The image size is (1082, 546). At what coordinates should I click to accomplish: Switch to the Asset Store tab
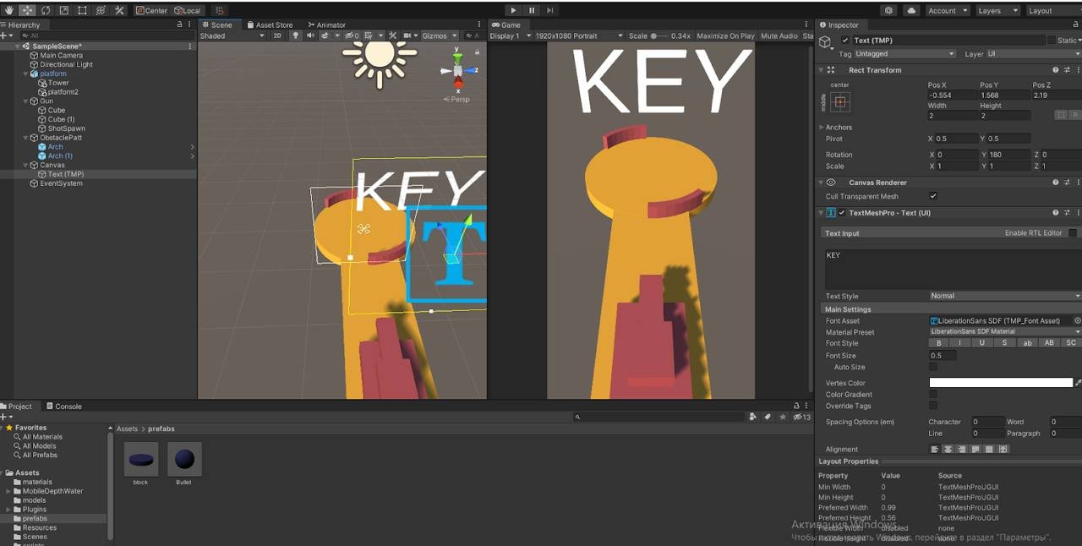pos(270,25)
